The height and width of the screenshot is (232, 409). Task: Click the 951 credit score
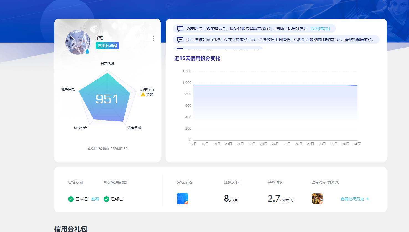coord(107,99)
